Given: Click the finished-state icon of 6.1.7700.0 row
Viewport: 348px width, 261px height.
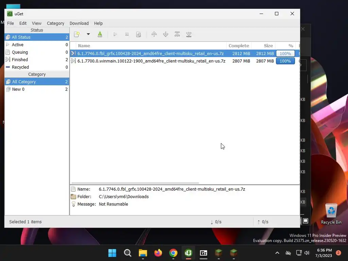Looking at the screenshot, I should [73, 61].
